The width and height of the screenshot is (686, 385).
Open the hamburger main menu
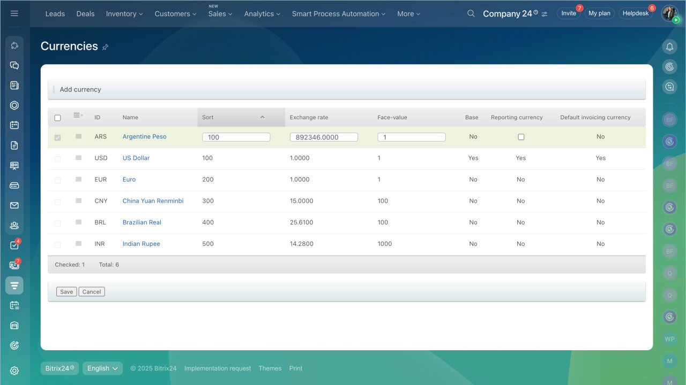pyautogui.click(x=14, y=13)
